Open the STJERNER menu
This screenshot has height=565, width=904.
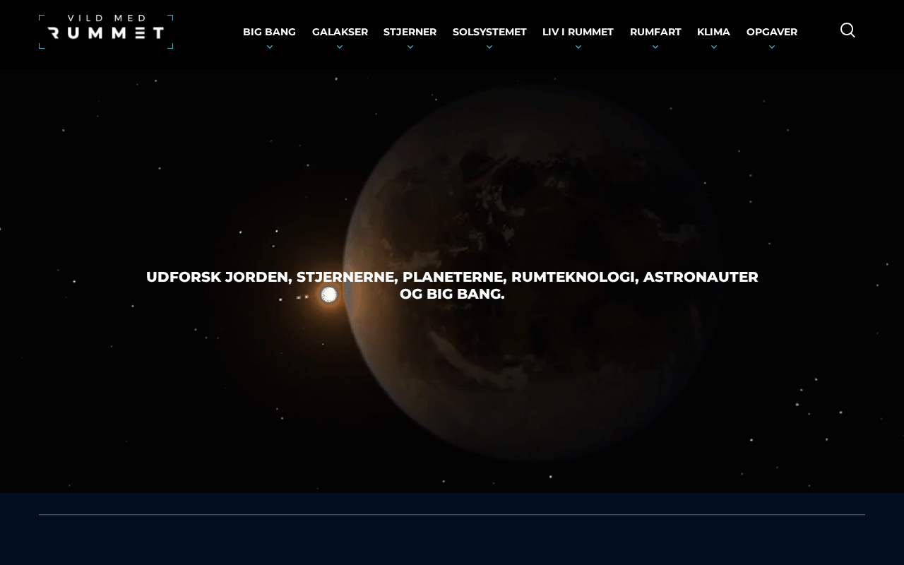click(410, 32)
